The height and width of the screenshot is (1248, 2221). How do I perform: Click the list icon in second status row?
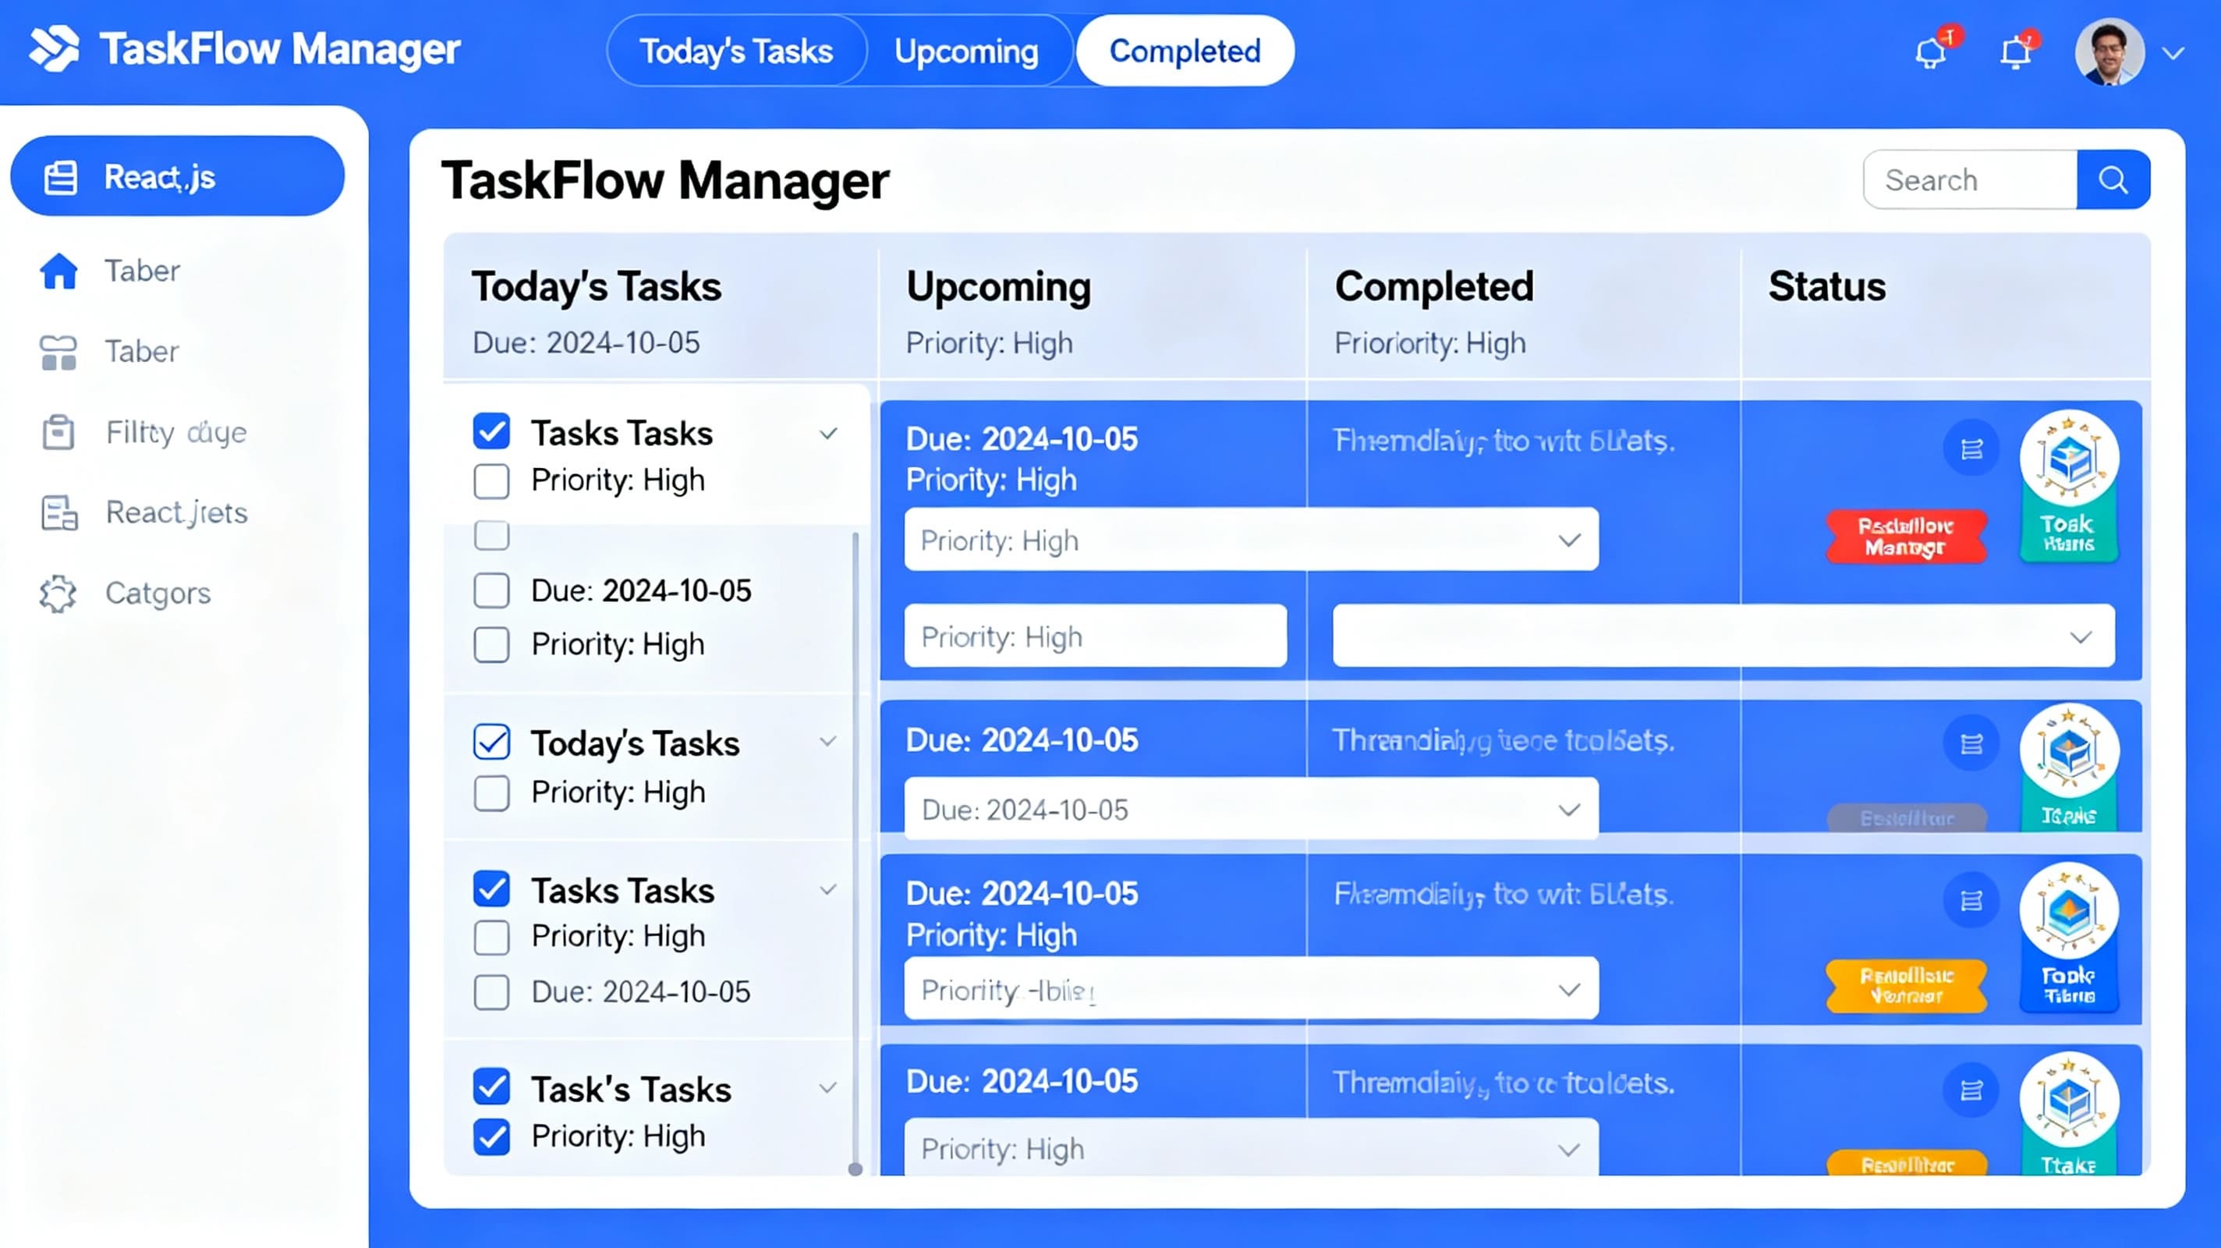tap(1971, 743)
